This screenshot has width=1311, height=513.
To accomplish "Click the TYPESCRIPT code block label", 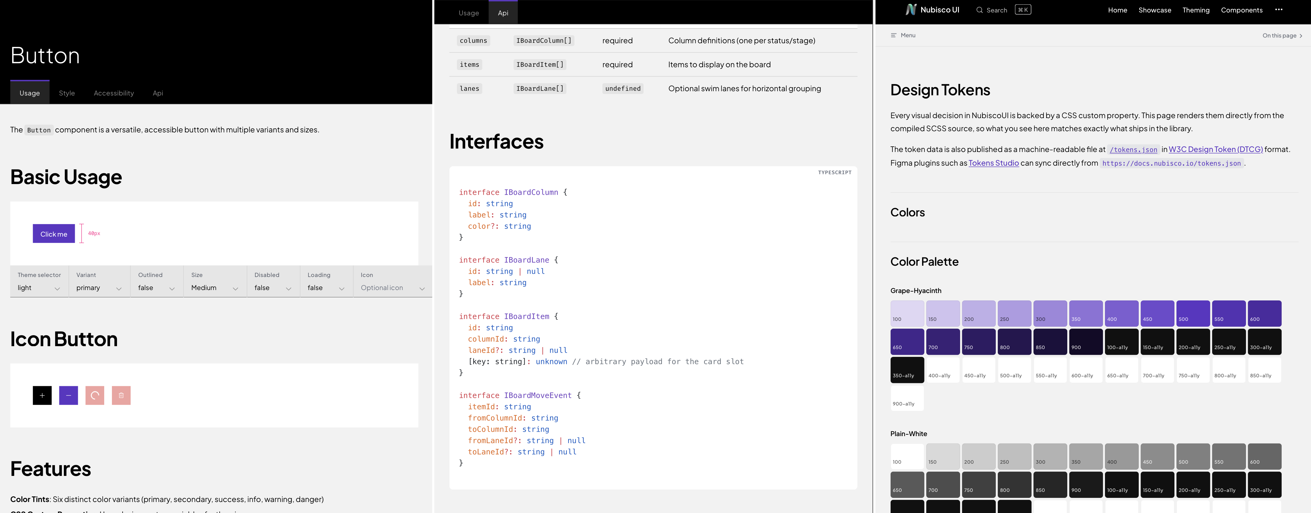I will click(835, 172).
